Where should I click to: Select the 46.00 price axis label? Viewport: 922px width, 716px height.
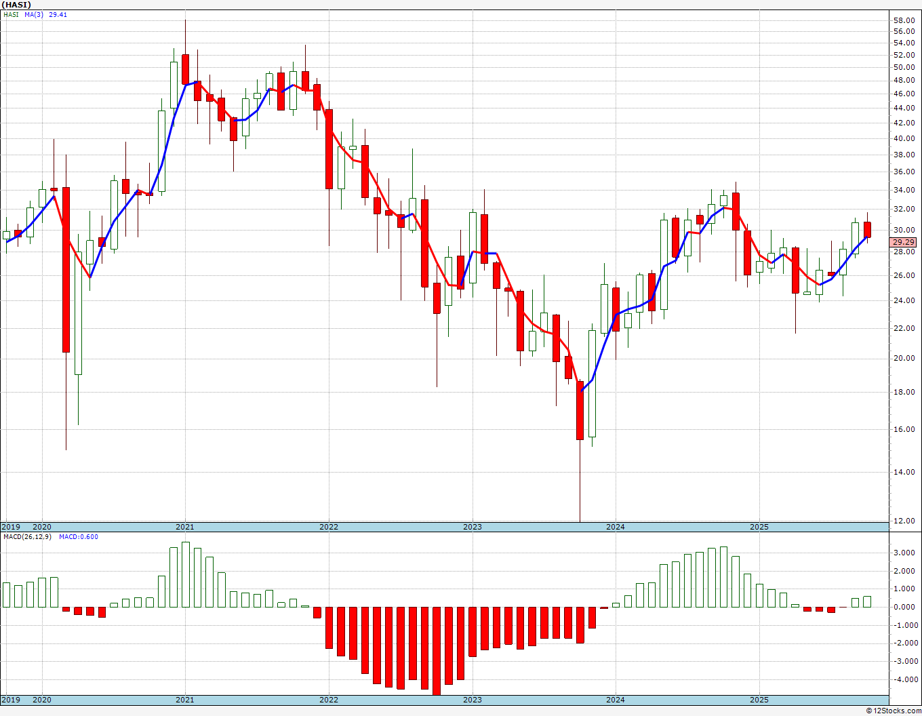point(904,94)
